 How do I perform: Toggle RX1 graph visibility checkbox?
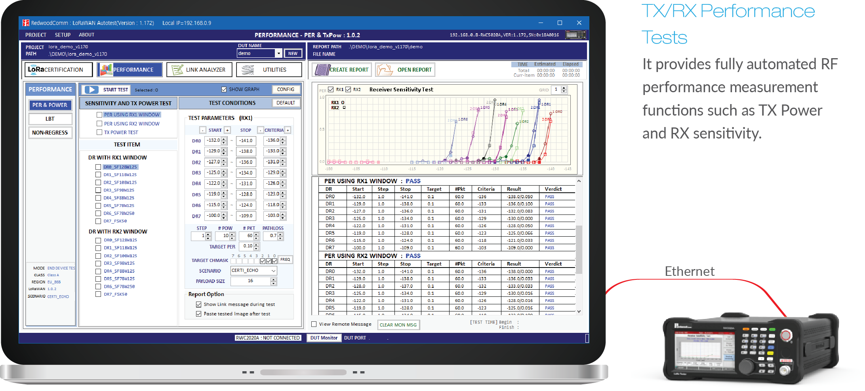click(331, 89)
